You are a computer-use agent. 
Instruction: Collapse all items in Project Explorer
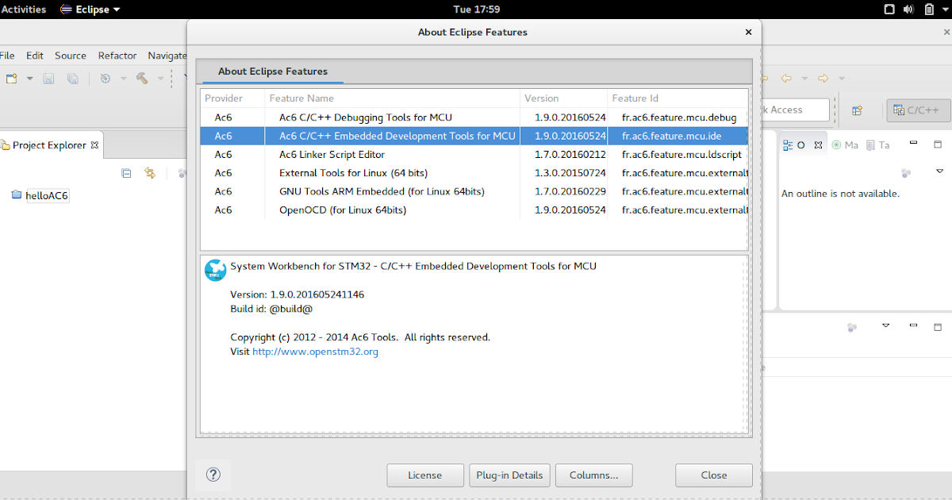(x=126, y=173)
